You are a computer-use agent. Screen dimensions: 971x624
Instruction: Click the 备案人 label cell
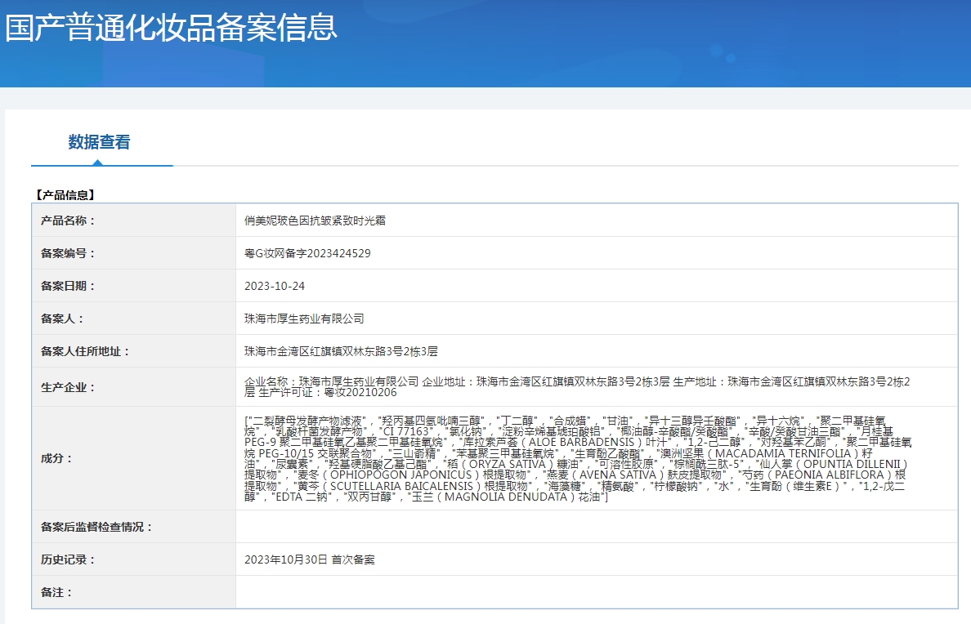click(134, 319)
